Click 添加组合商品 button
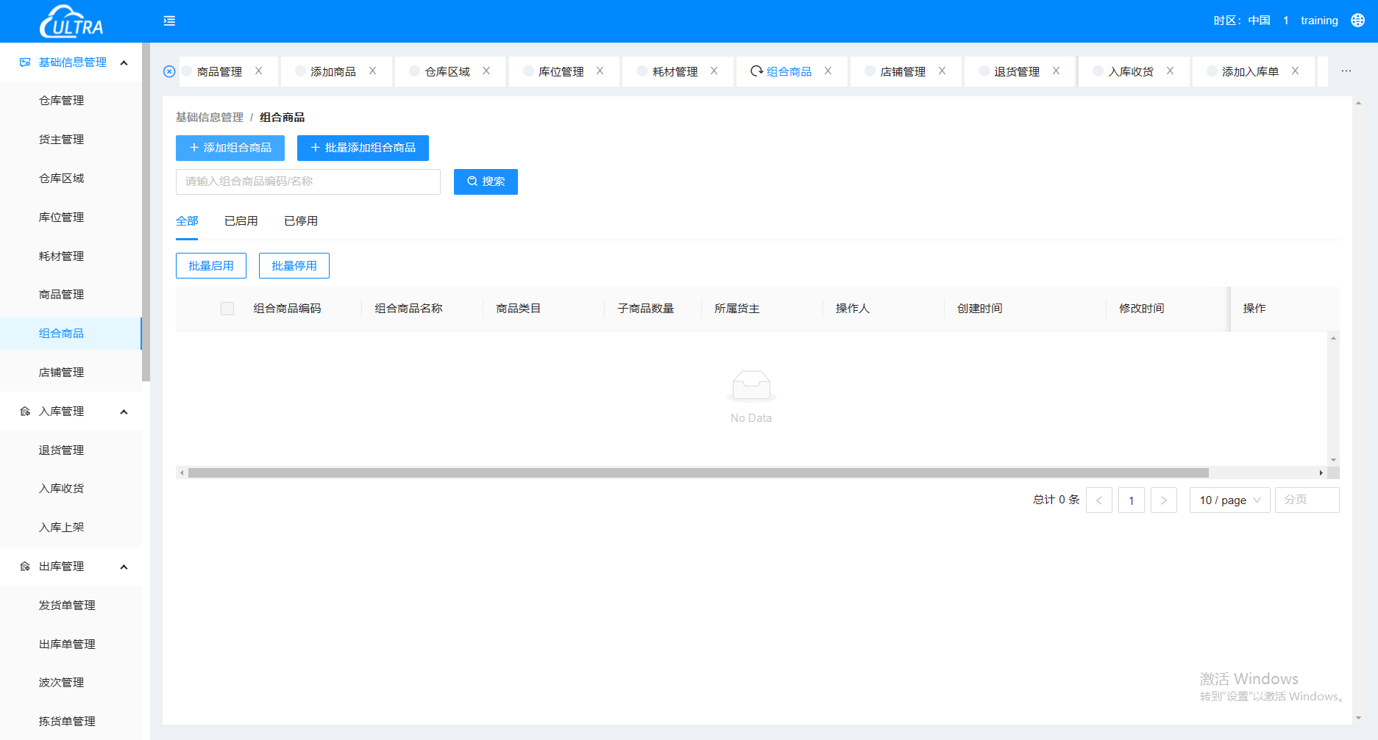The height and width of the screenshot is (740, 1378). click(x=230, y=148)
